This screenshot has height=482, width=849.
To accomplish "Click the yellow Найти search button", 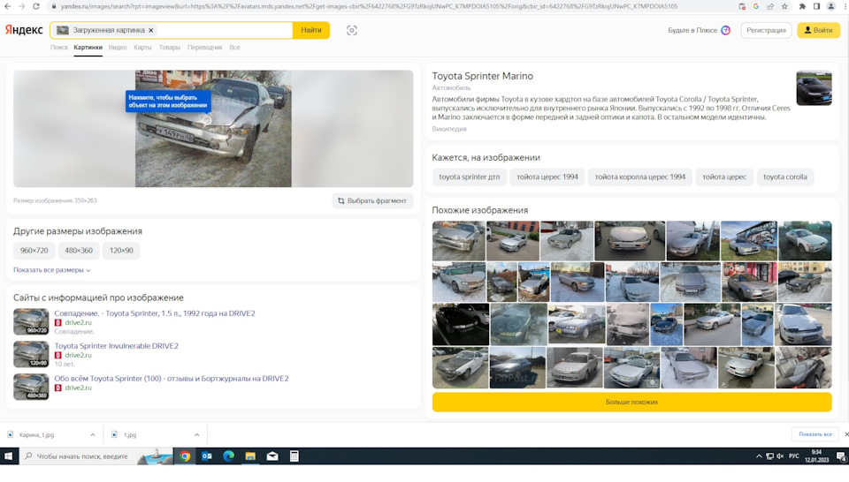I will 310,30.
